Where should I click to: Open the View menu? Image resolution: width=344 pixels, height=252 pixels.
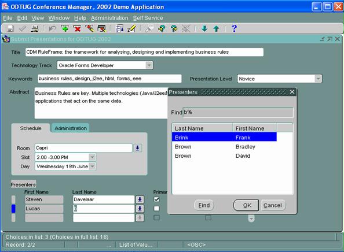click(x=38, y=18)
